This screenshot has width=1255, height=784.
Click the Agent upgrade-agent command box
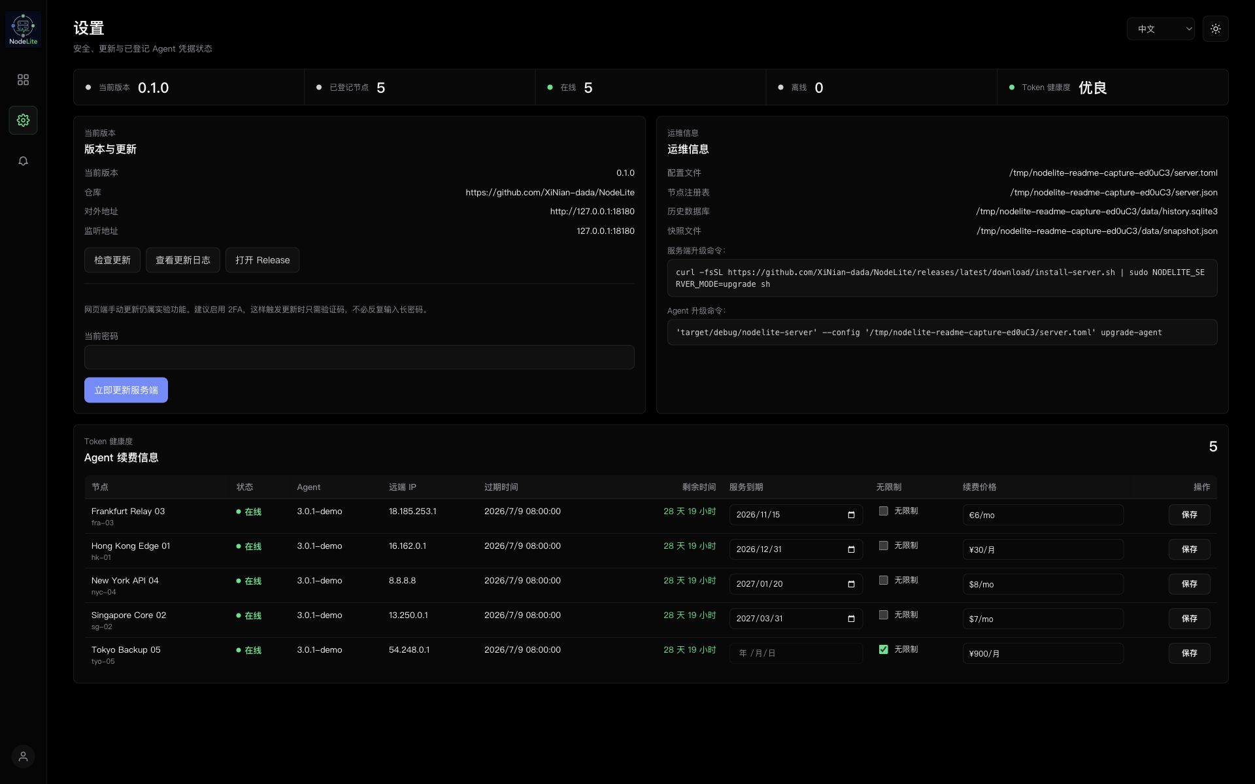942,333
